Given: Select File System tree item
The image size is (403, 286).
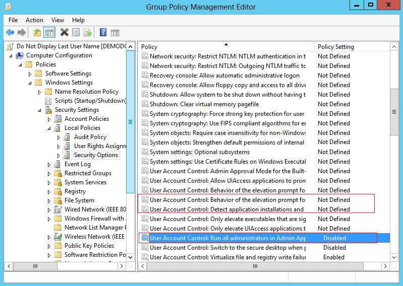Looking at the screenshot, I should coord(79,200).
